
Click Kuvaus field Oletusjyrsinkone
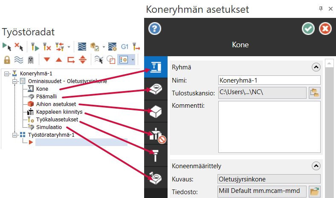click(x=269, y=179)
